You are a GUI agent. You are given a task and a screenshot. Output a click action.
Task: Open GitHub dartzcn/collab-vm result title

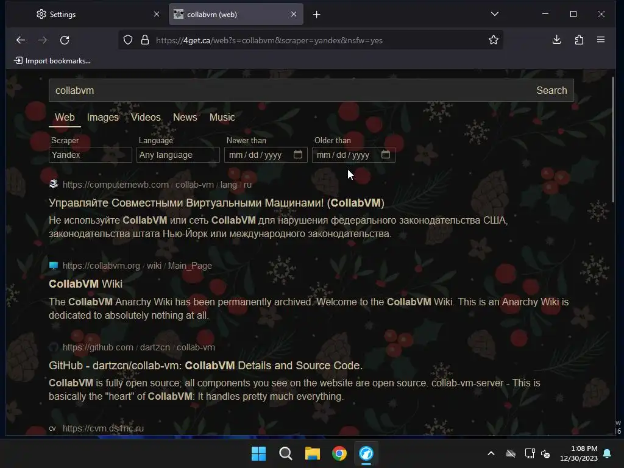coord(205,366)
